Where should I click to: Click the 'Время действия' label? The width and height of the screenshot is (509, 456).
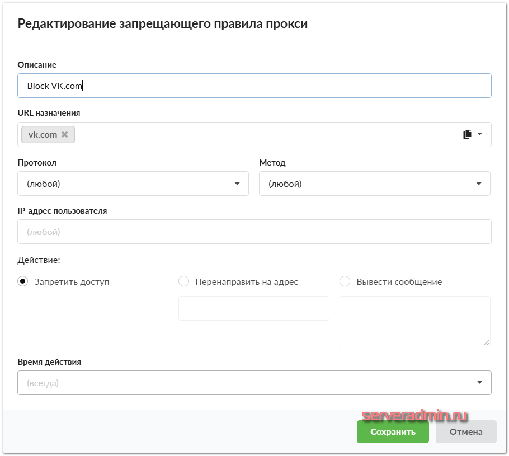[49, 362]
